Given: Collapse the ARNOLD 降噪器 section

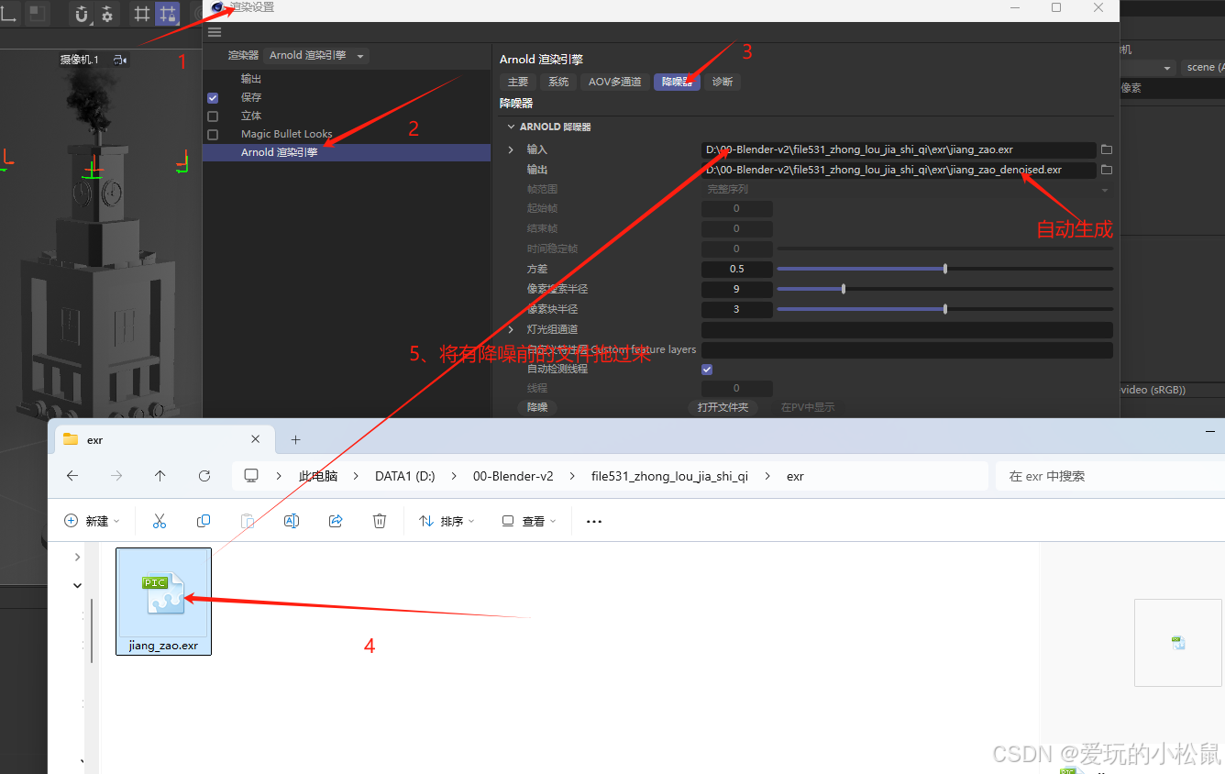Looking at the screenshot, I should click(511, 127).
